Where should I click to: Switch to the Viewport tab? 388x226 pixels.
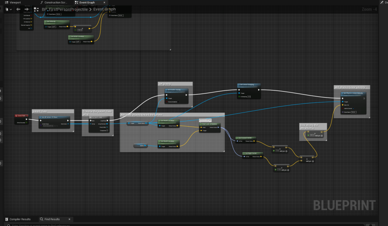point(15,2)
